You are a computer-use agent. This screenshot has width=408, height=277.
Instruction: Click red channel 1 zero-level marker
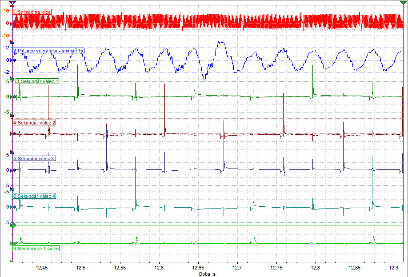[x=13, y=22]
